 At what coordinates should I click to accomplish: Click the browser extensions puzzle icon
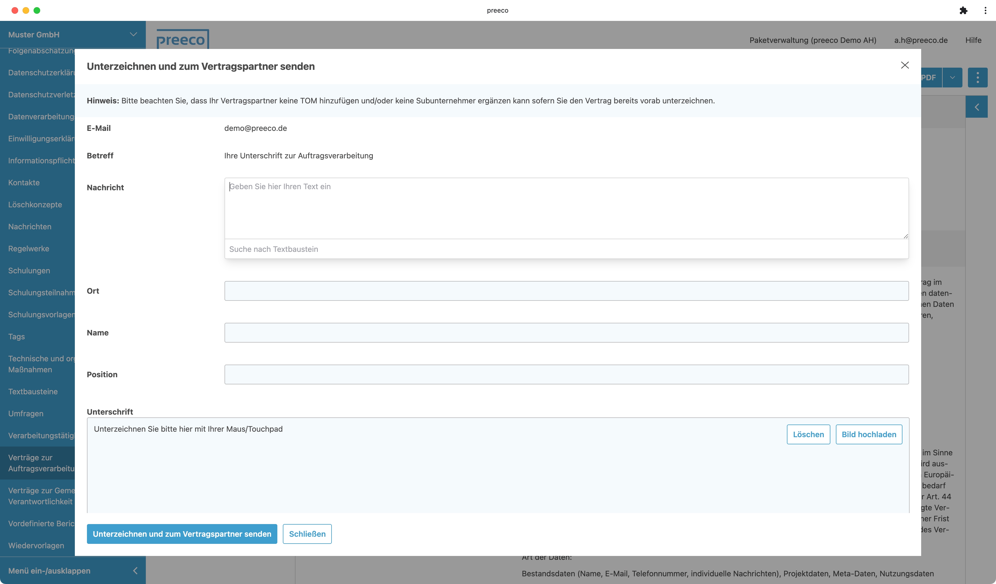[963, 10]
